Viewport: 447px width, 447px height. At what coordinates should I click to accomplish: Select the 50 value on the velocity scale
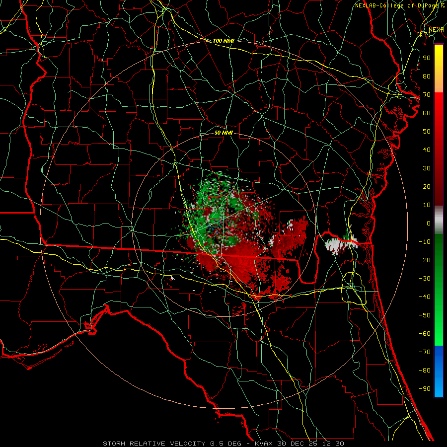click(x=427, y=132)
